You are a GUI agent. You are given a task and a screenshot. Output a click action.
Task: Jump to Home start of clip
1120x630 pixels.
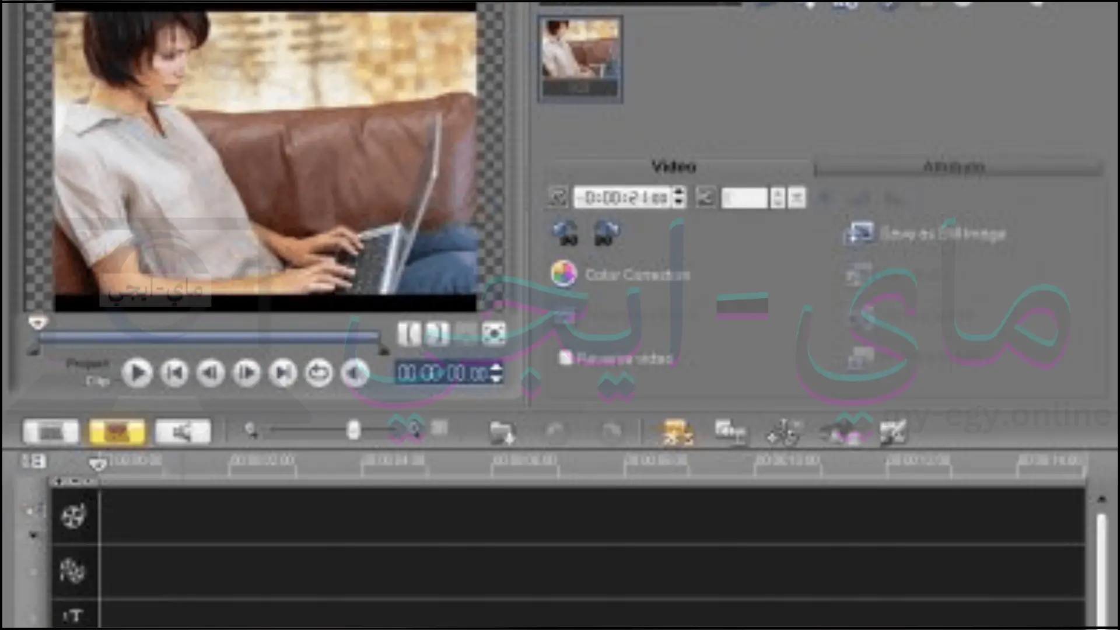click(x=174, y=373)
